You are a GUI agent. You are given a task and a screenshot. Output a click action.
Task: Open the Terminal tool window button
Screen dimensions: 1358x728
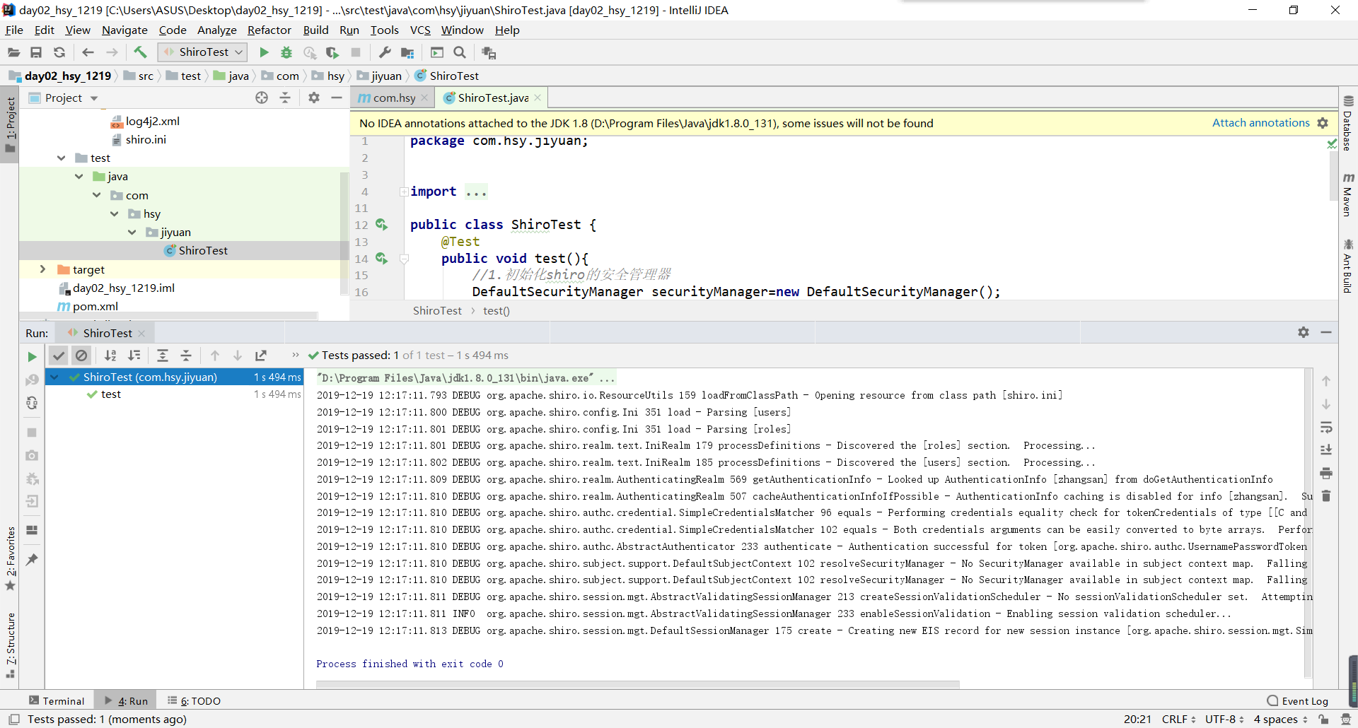(57, 700)
